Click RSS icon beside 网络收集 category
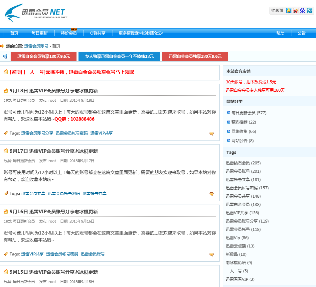This screenshot has height=287, width=316. point(229,132)
